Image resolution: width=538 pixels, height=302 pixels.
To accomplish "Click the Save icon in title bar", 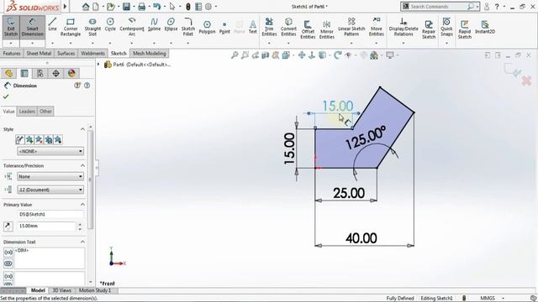I will click(x=126, y=7).
